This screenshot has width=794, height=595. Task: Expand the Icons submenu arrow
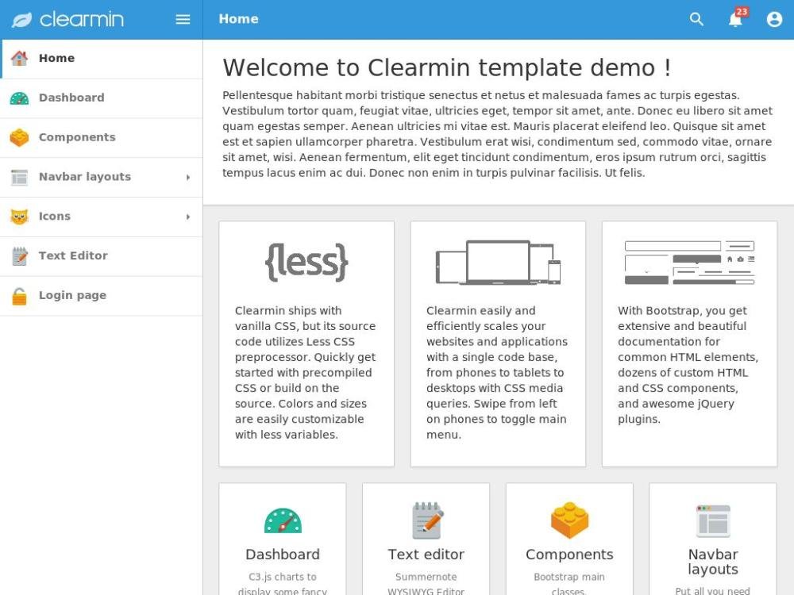pyautogui.click(x=188, y=217)
